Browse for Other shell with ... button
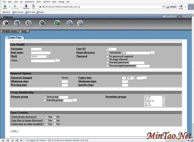 (58, 61)
